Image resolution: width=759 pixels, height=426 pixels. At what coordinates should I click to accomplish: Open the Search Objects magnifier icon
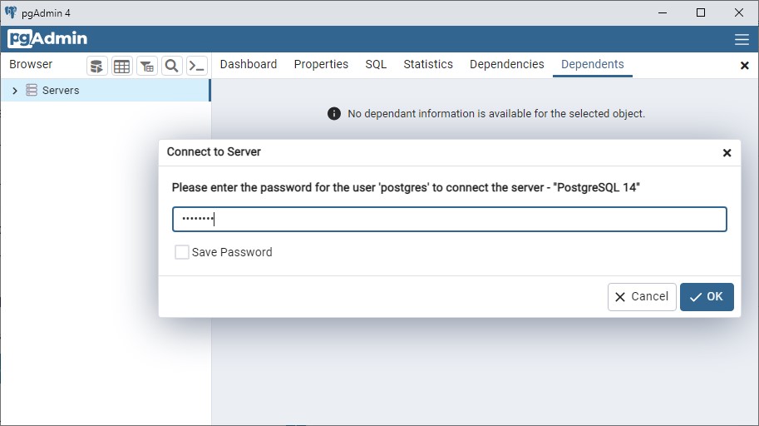pyautogui.click(x=172, y=66)
